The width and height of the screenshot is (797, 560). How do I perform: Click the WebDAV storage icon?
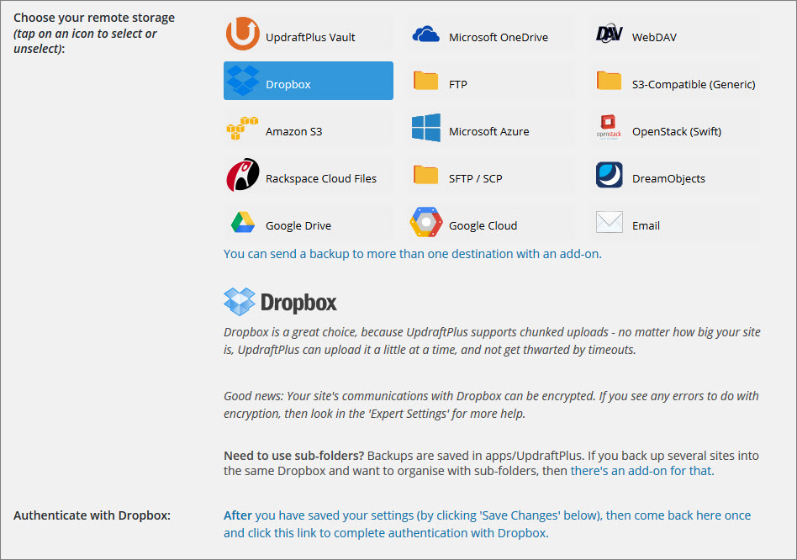click(610, 34)
